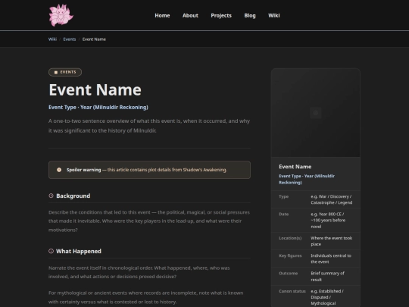Click the image placeholder icon in infobox

pos(316,113)
